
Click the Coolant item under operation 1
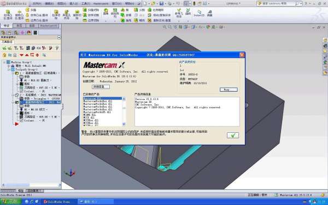[x=29, y=91]
